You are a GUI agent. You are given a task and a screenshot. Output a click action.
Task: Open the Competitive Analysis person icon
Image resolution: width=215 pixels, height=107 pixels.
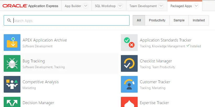(x=12, y=84)
